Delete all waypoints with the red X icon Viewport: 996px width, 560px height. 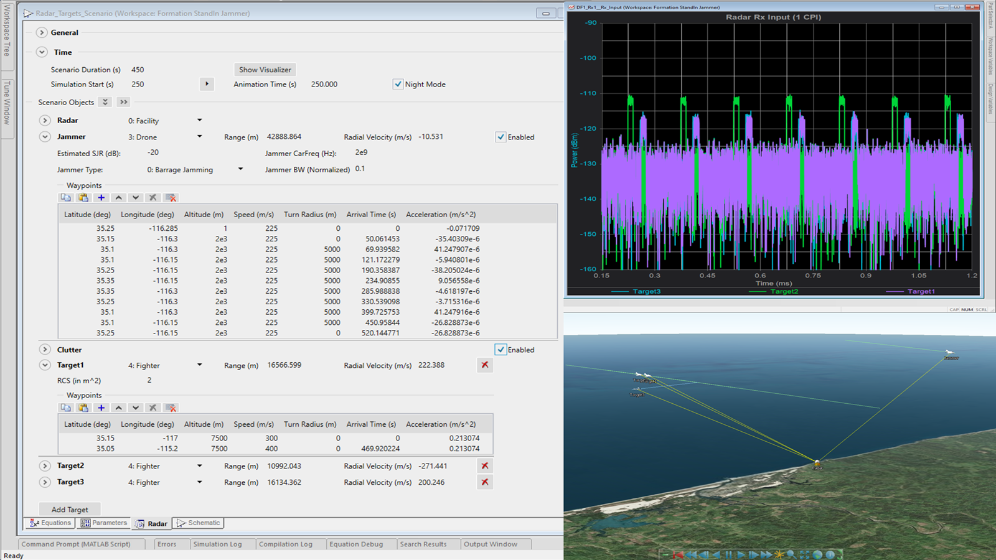(x=171, y=197)
